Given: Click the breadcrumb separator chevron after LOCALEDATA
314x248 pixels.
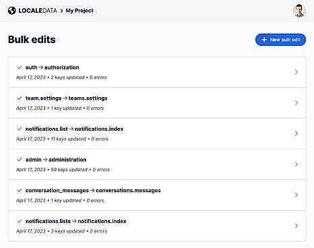Looking at the screenshot, I should [x=61, y=11].
